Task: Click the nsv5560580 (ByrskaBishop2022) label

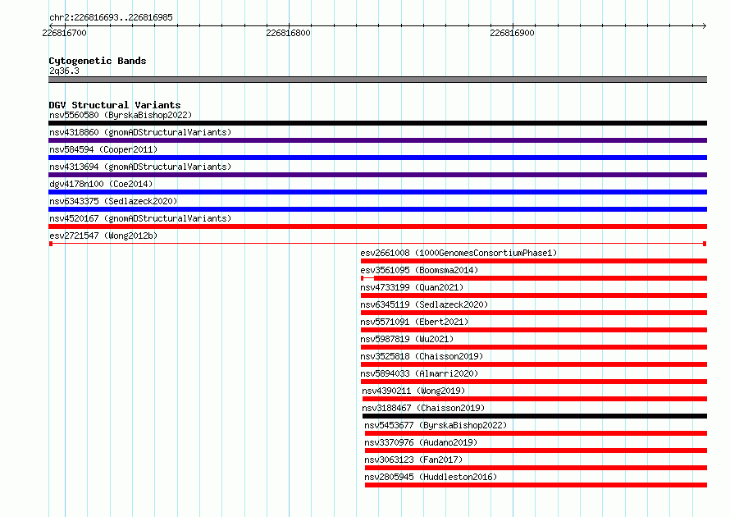Action: coord(121,115)
